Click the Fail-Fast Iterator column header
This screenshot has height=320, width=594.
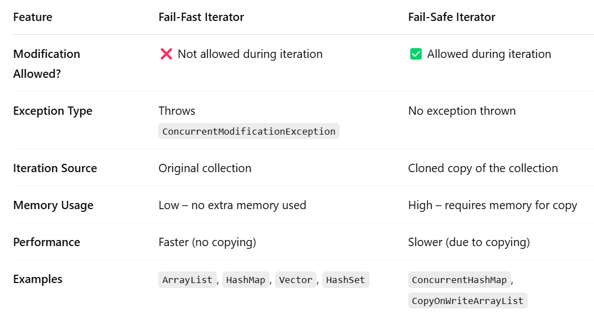pyautogui.click(x=201, y=17)
